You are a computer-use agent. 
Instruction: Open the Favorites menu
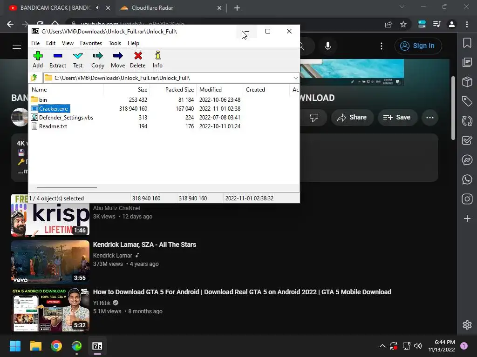coord(91,43)
